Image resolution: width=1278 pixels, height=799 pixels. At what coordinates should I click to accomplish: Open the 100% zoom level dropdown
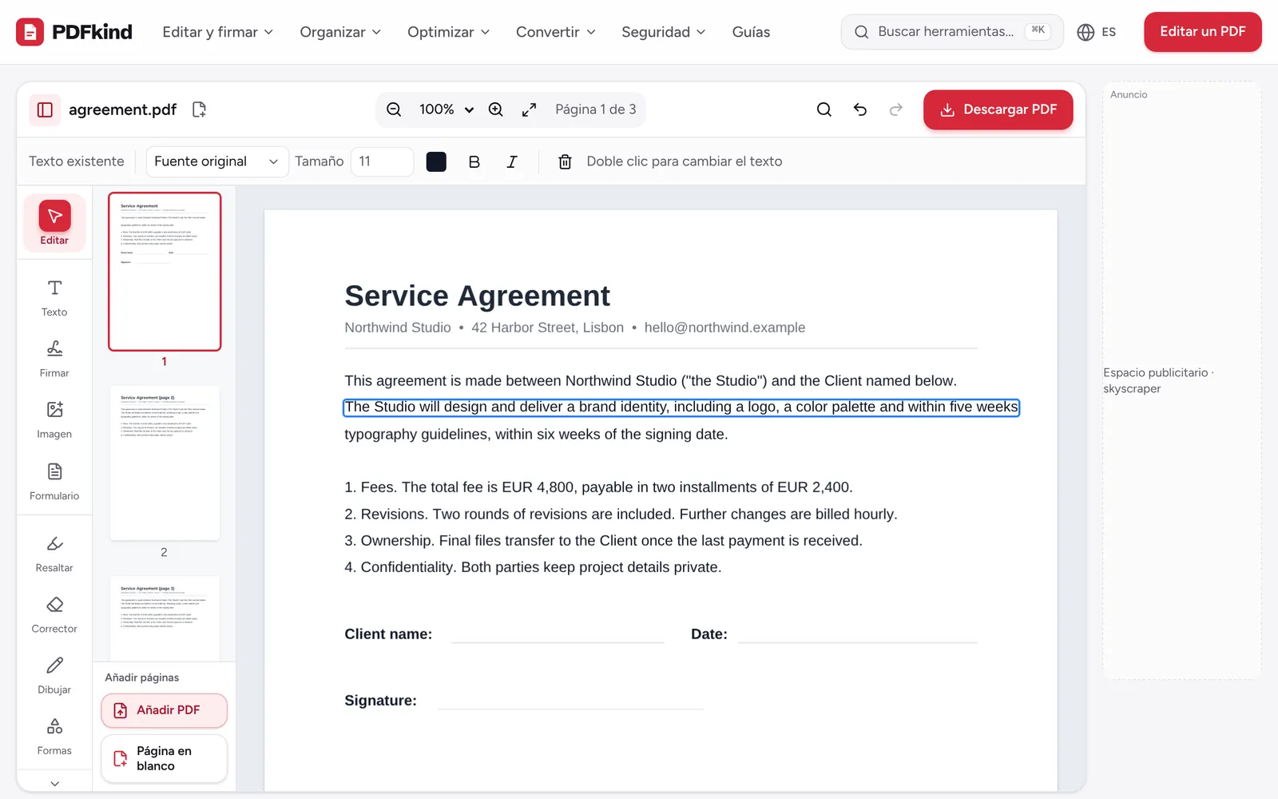pyautogui.click(x=447, y=109)
